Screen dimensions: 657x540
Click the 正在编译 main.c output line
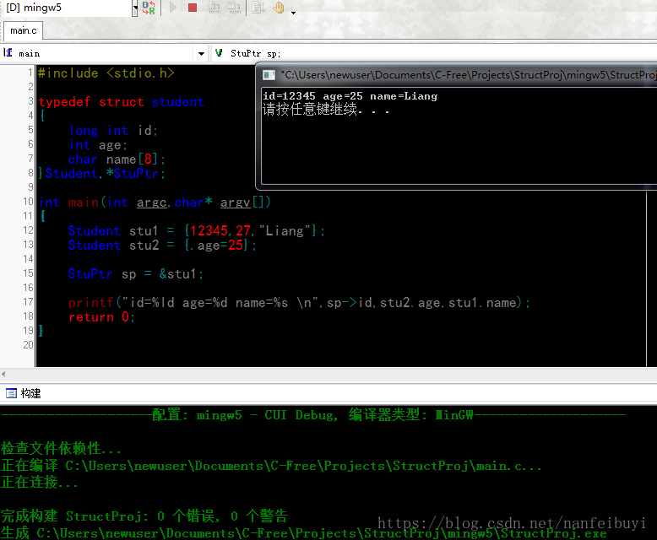click(271, 466)
